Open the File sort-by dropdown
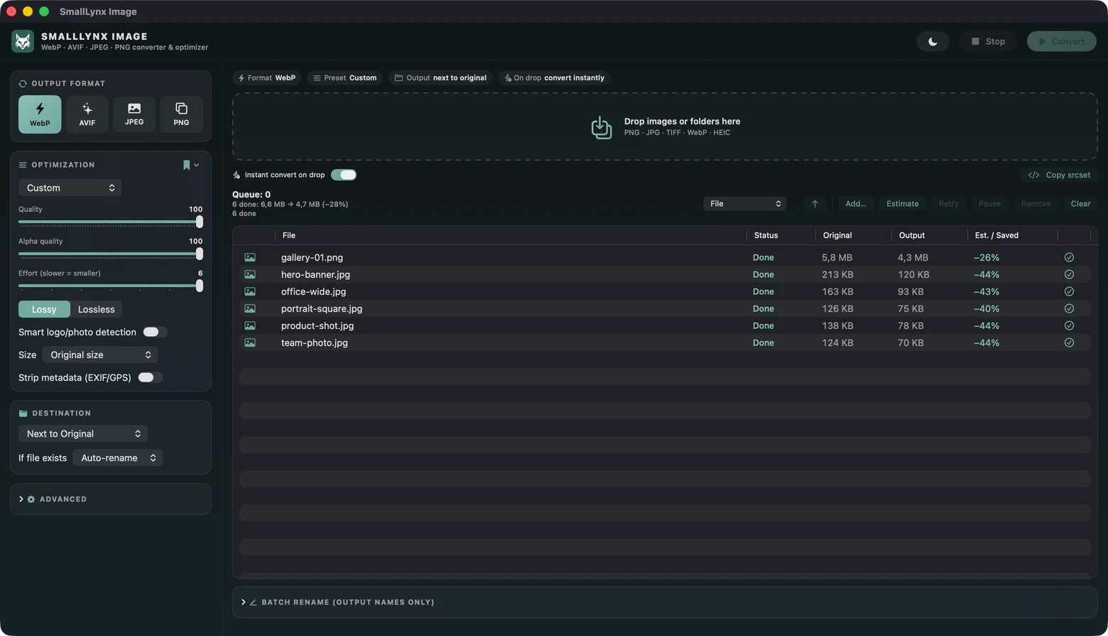1108x636 pixels. tap(745, 204)
